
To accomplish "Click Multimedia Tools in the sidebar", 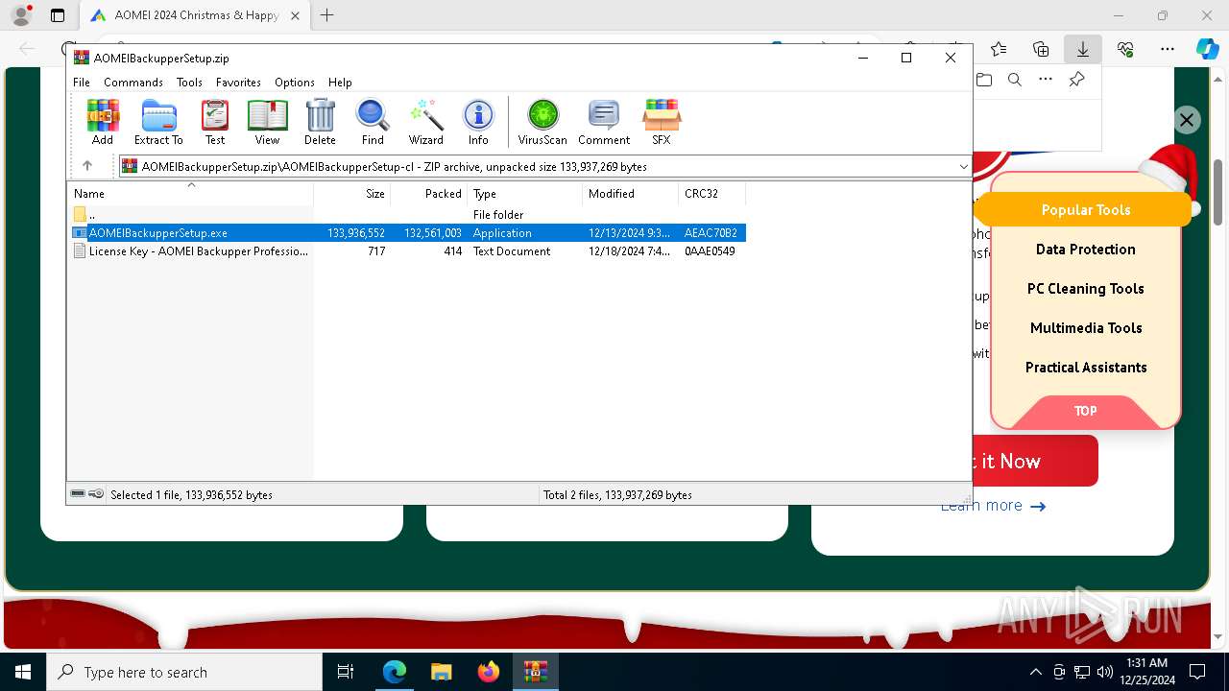I will click(1086, 328).
